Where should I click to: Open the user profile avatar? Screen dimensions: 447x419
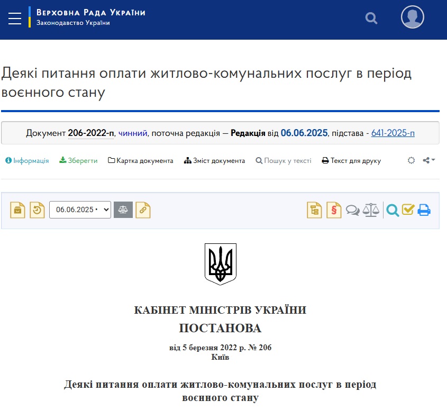(x=412, y=17)
